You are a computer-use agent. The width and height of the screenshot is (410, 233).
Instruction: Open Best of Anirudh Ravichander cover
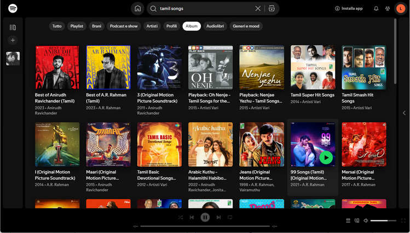[x=57, y=68]
